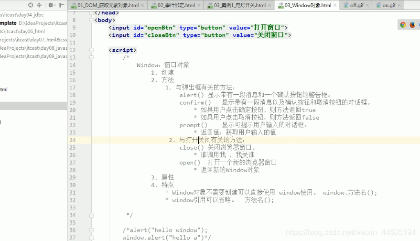
Task: Click "window引用可以省略" comment line
Action: click(x=220, y=200)
